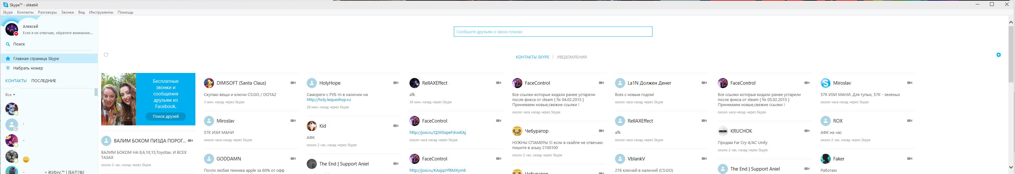Click video camera icon next to HolyHope
This screenshot has height=174, width=1015.
pos(396,83)
